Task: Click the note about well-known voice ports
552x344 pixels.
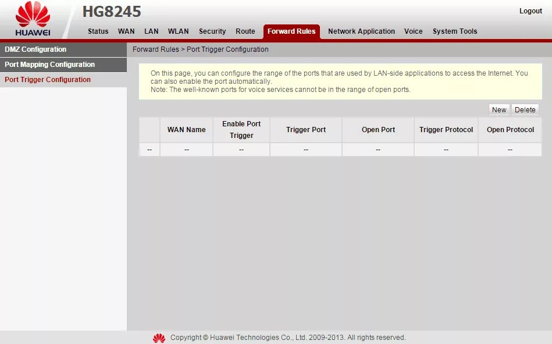Action: 280,90
